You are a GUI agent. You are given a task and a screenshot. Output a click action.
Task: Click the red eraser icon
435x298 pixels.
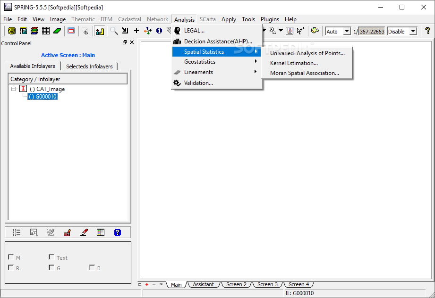84,232
